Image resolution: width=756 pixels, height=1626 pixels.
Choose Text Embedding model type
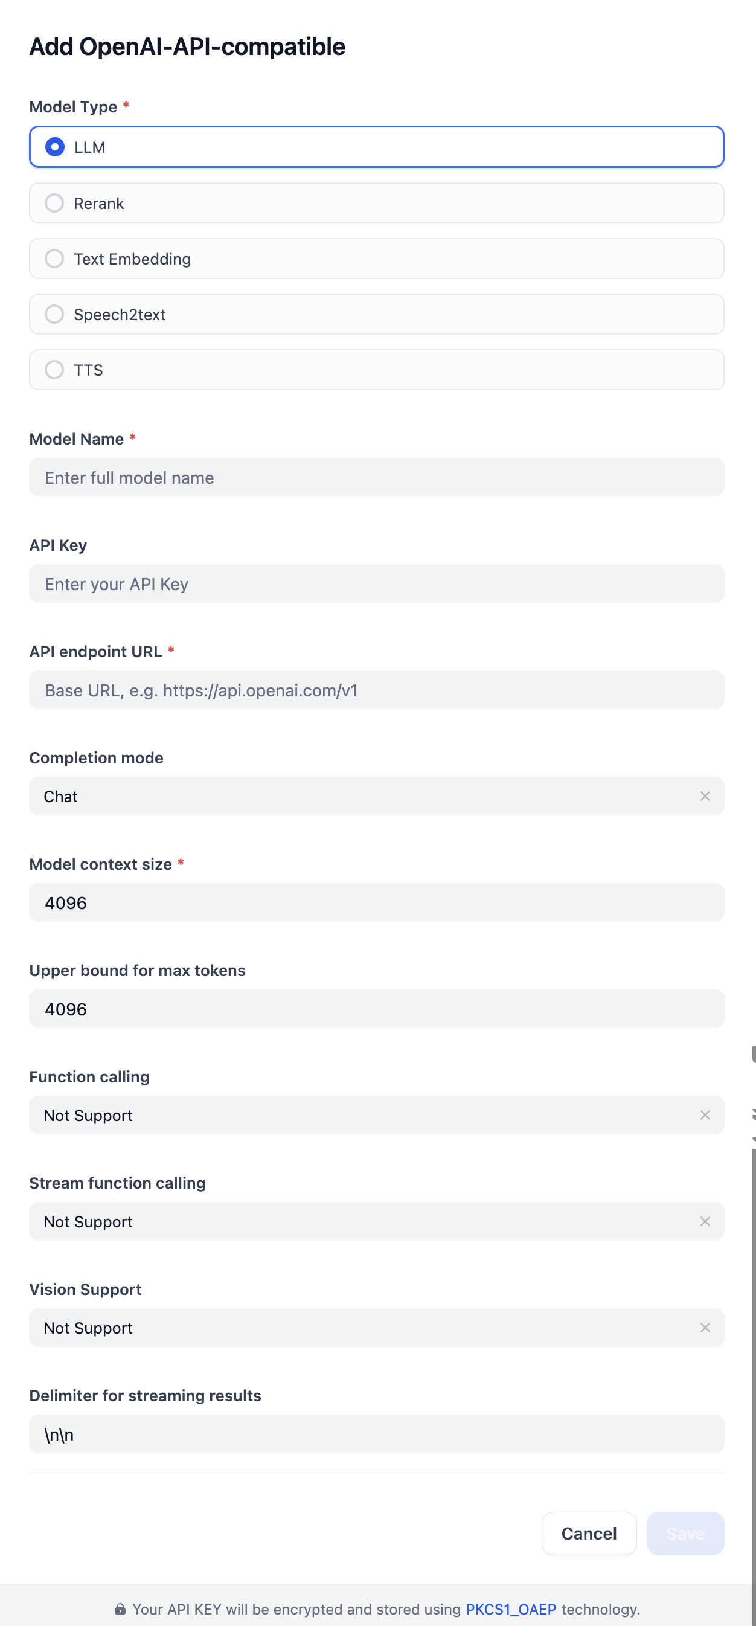point(55,259)
